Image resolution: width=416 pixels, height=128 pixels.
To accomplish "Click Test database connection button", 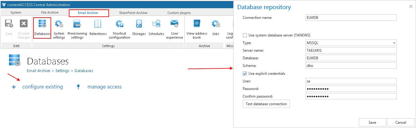I will [266, 104].
